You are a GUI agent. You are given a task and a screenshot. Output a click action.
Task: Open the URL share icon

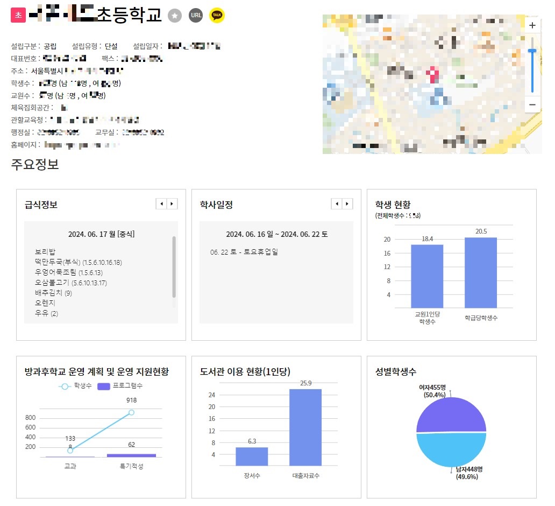point(195,15)
